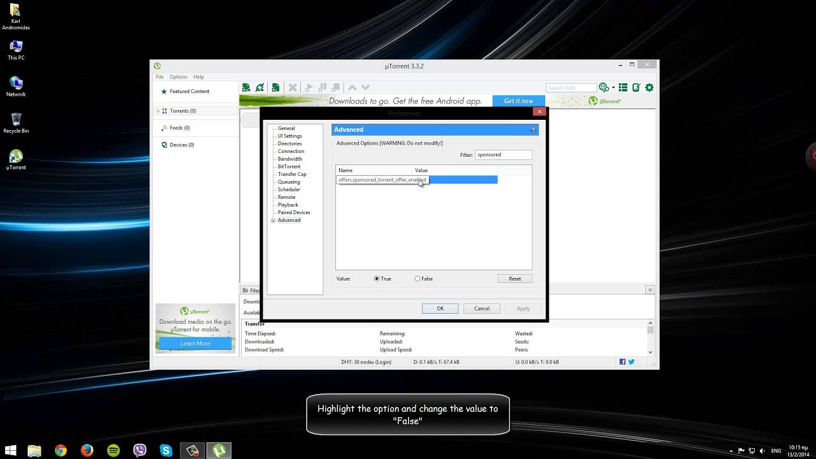The image size is (816, 459).
Task: Click the Twitter icon in status bar
Action: (x=631, y=361)
